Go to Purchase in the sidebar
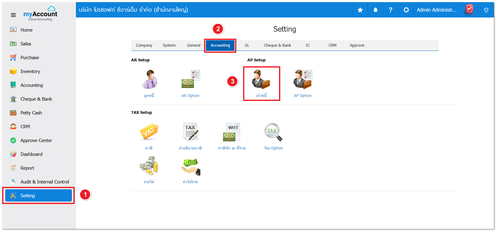The image size is (496, 231). click(30, 58)
